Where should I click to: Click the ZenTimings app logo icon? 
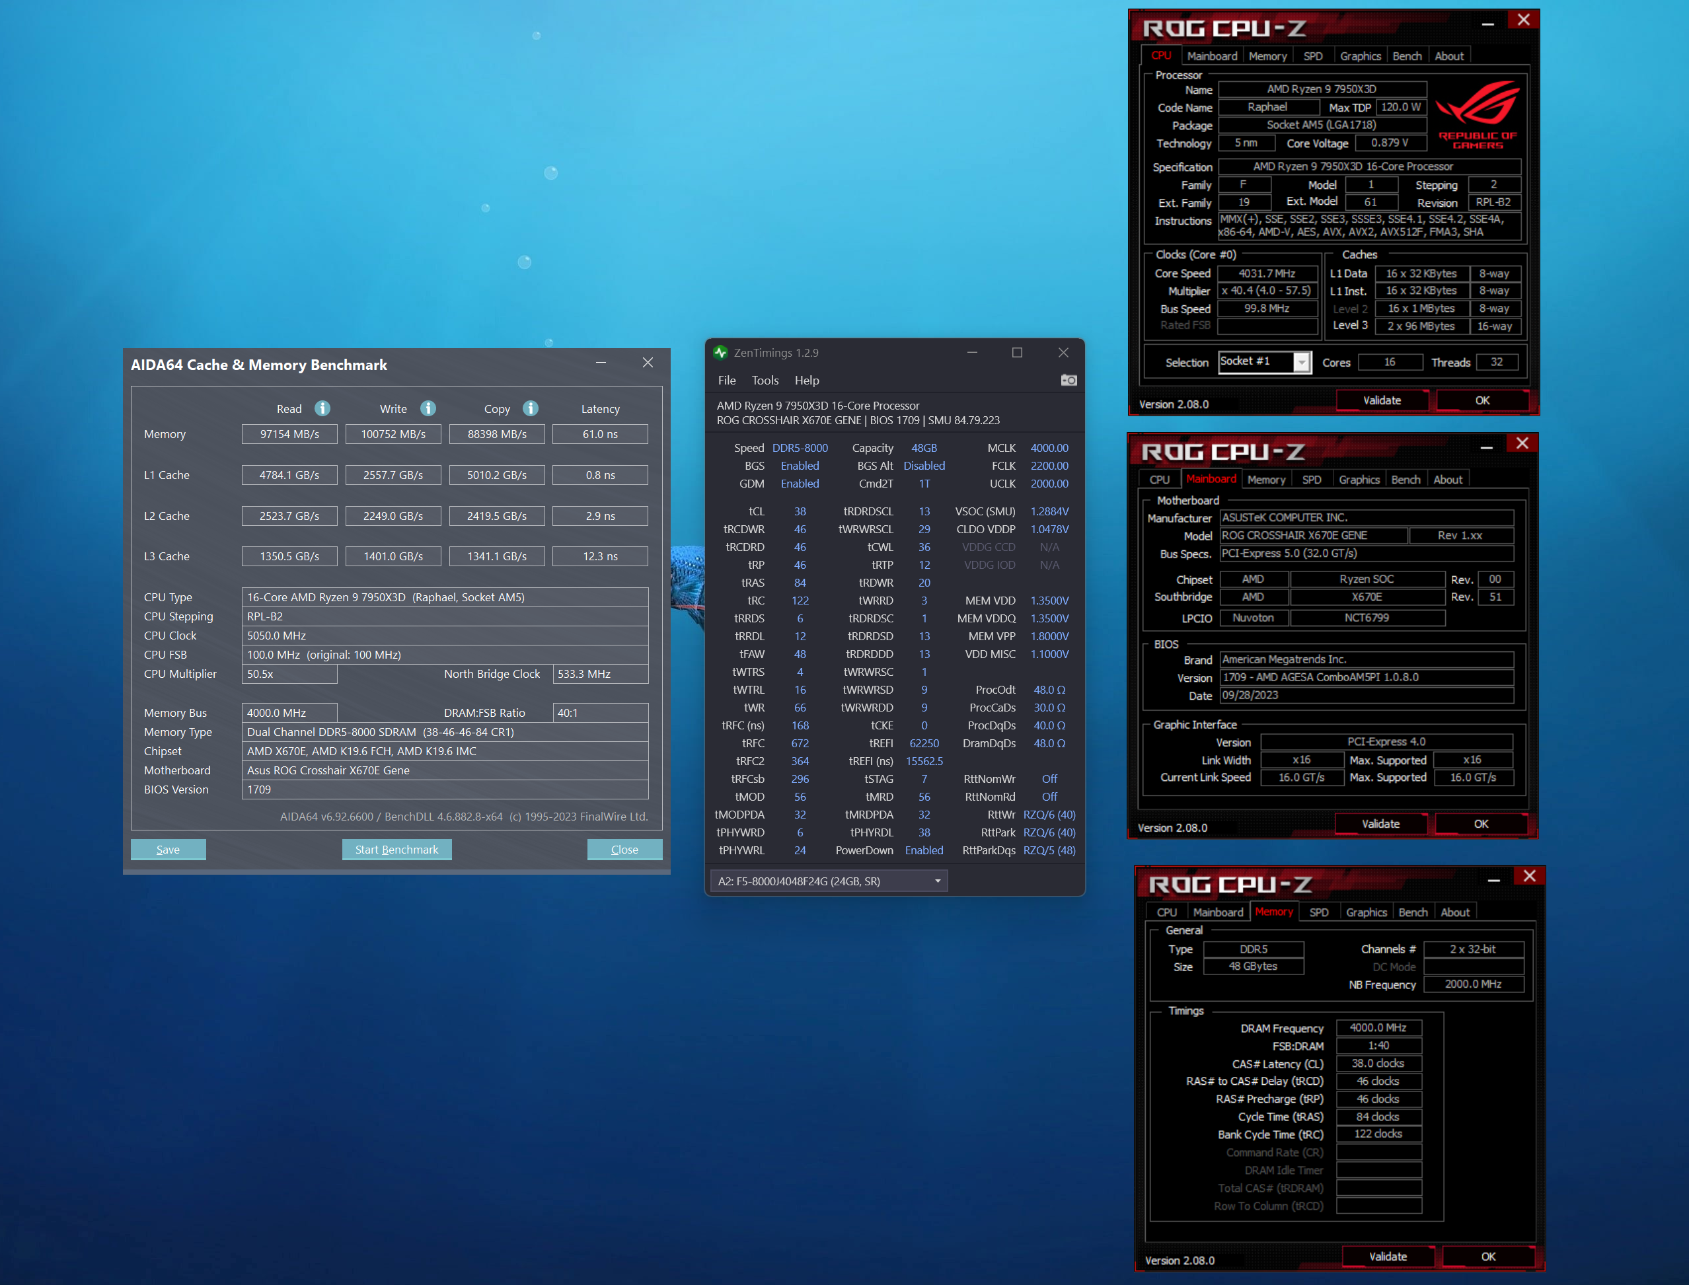pos(720,353)
